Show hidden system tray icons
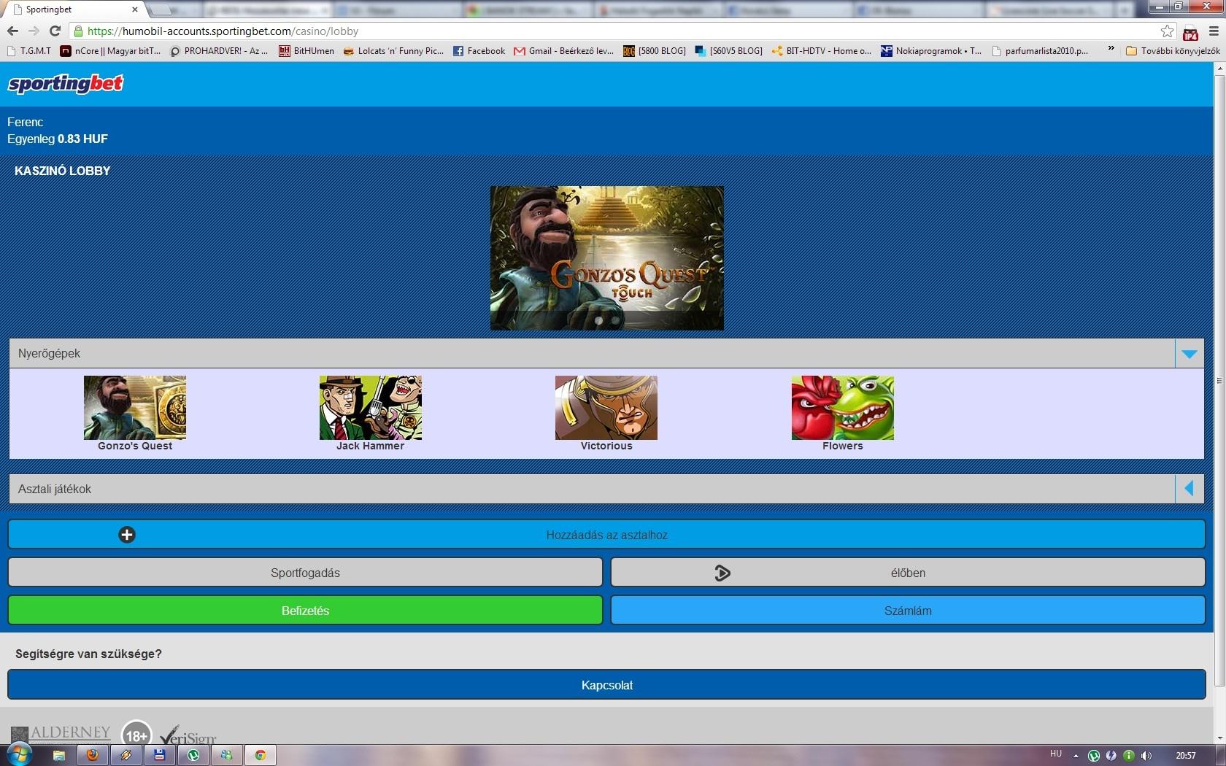The height and width of the screenshot is (766, 1226). pyautogui.click(x=1076, y=756)
